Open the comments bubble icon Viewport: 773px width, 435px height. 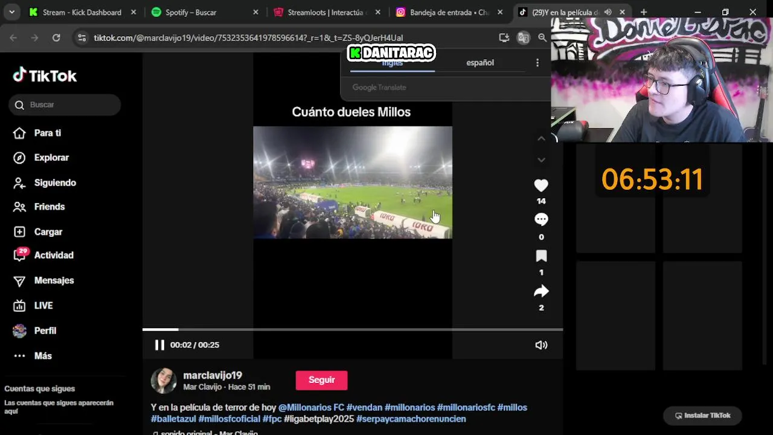pos(541,220)
